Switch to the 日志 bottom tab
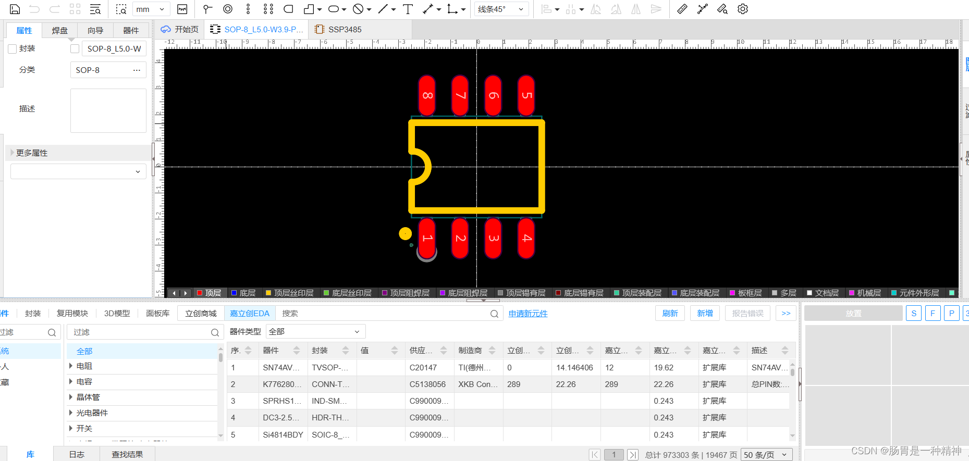This screenshot has width=969, height=461. pos(77,454)
